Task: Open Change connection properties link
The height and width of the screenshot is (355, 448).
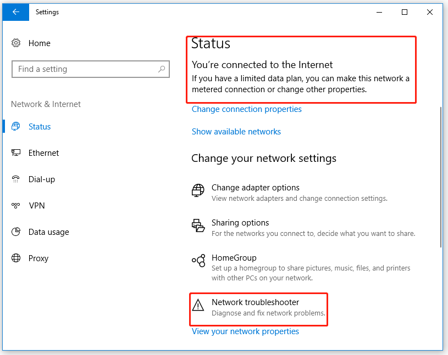Action: [246, 109]
